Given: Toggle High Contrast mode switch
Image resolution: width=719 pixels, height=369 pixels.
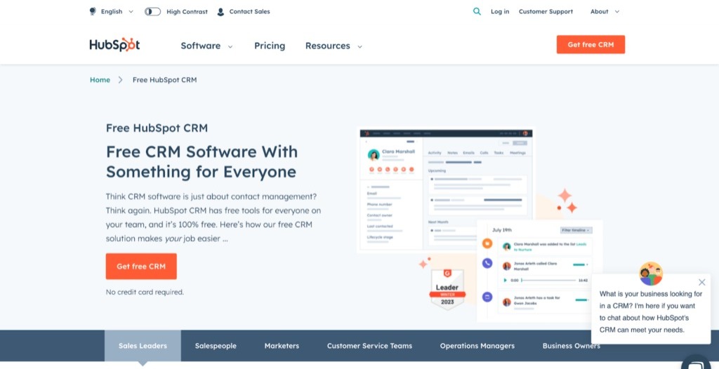Looking at the screenshot, I should 152,12.
